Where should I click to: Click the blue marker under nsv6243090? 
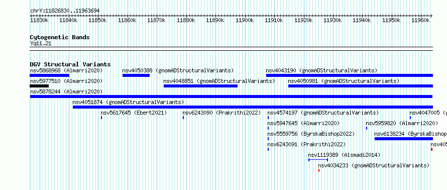183,118
